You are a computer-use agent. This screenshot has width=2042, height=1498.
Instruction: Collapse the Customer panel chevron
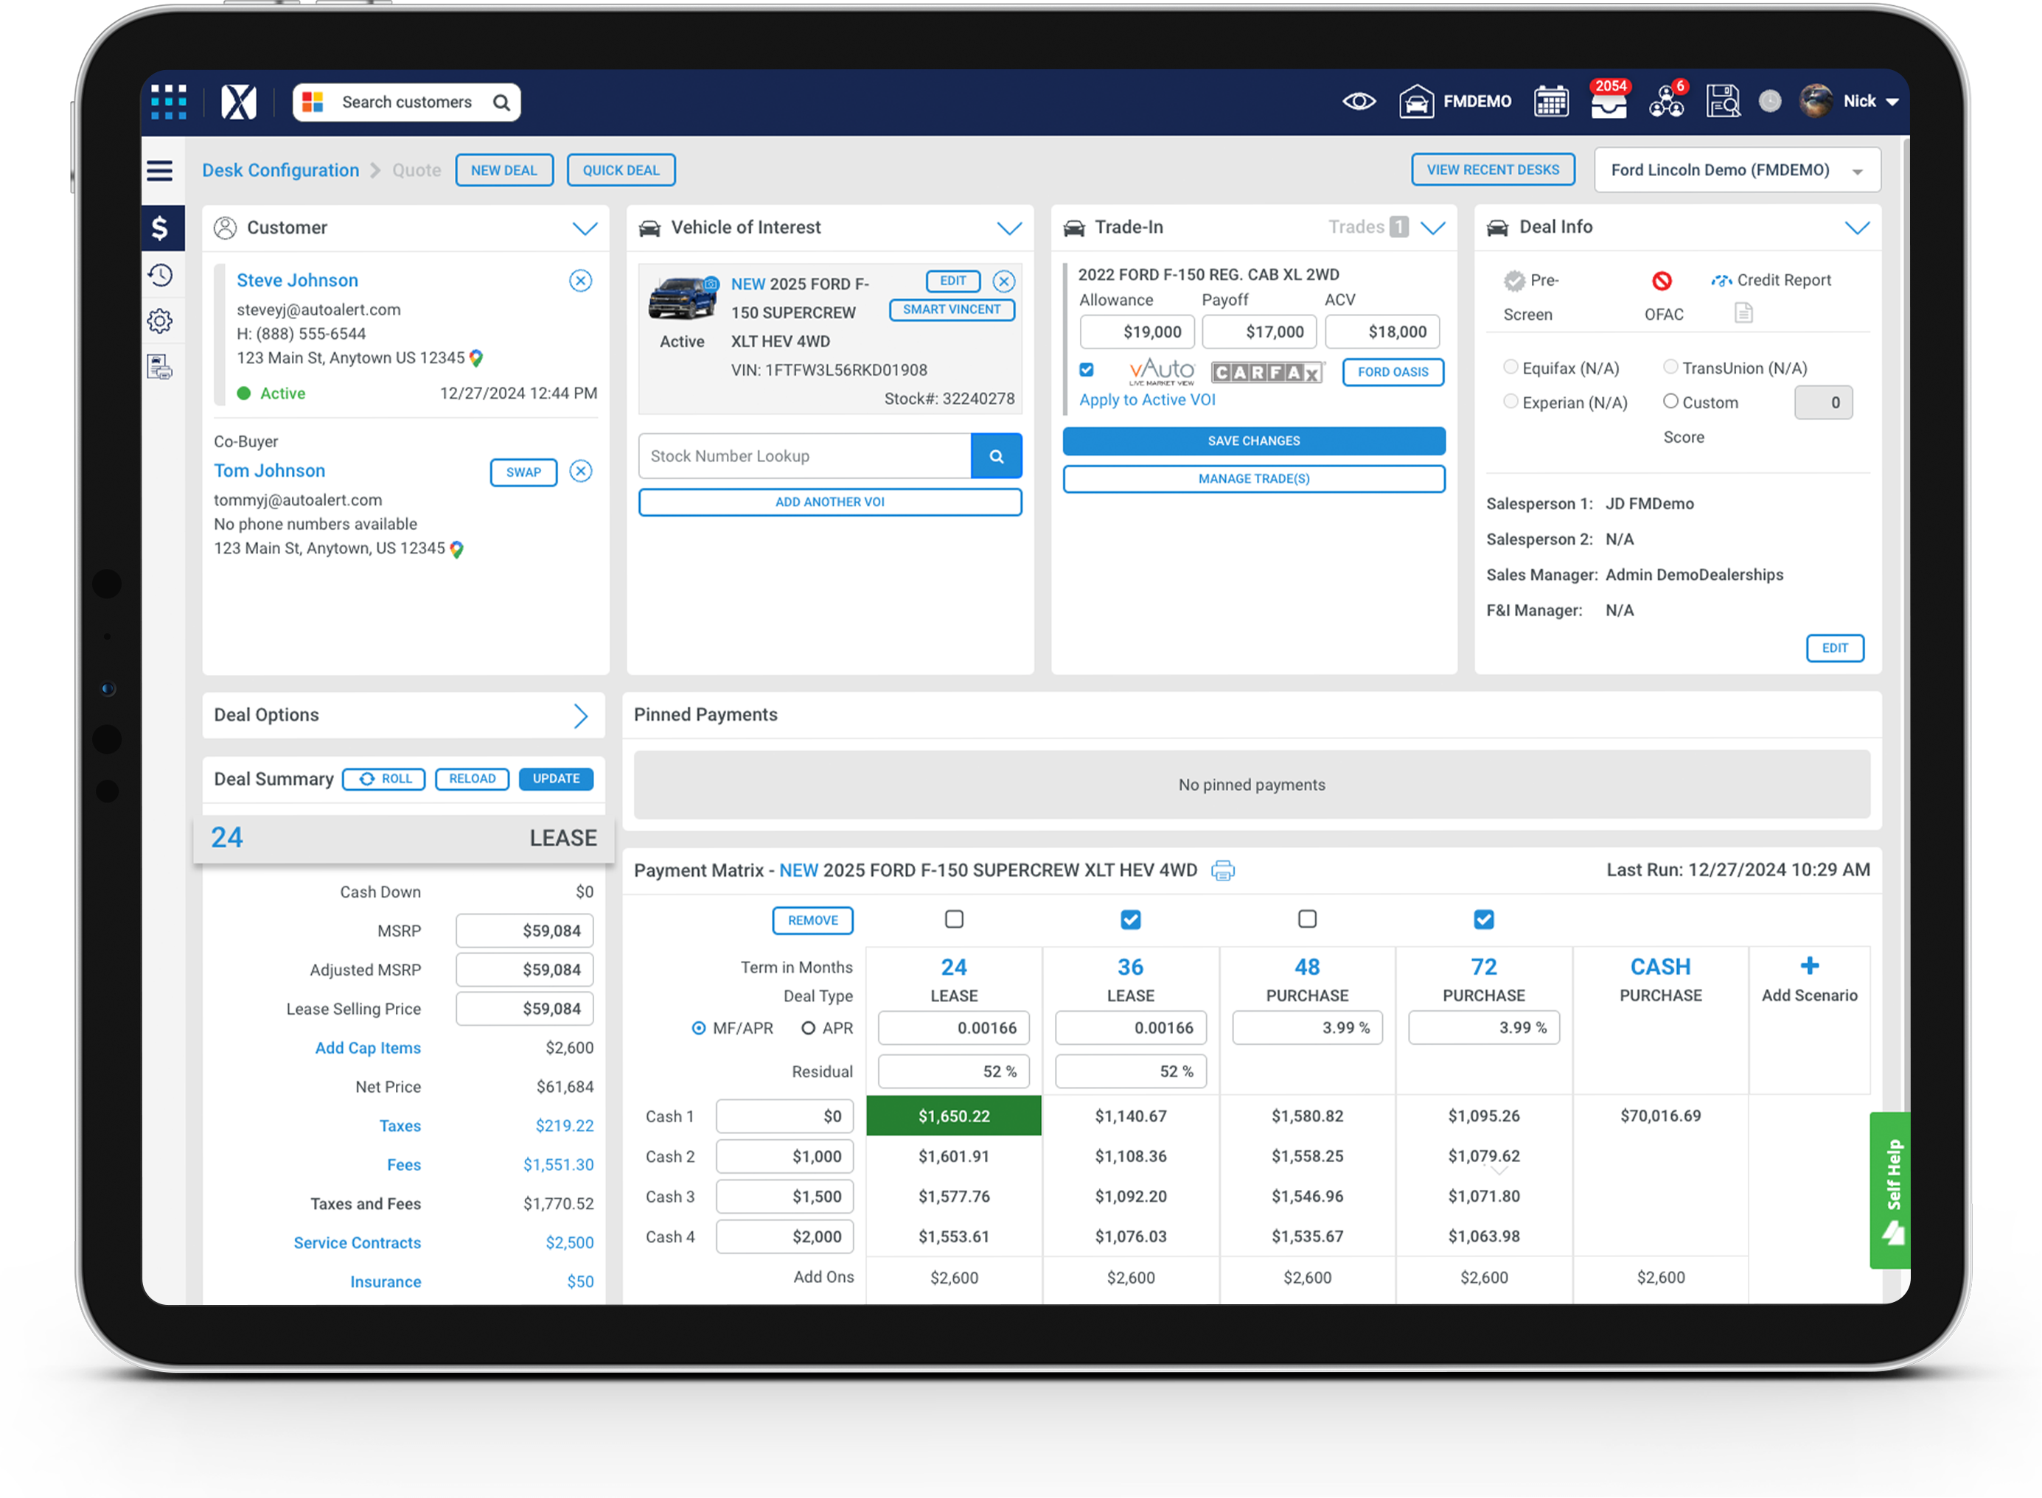coord(585,228)
